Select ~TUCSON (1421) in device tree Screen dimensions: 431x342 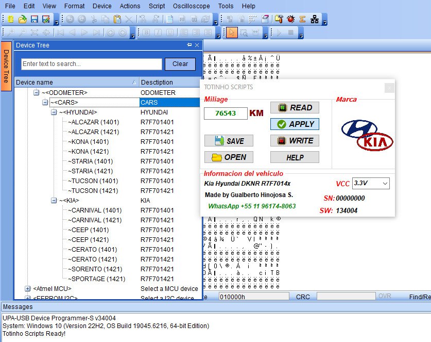(x=90, y=191)
